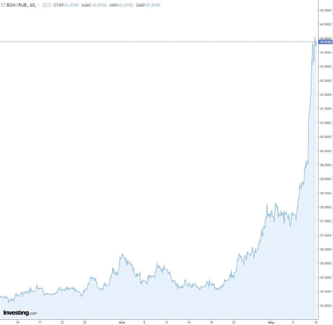The height and width of the screenshot is (325, 333).
Task: Click date label 25 on time axis
Action: pyautogui.click(x=85, y=322)
